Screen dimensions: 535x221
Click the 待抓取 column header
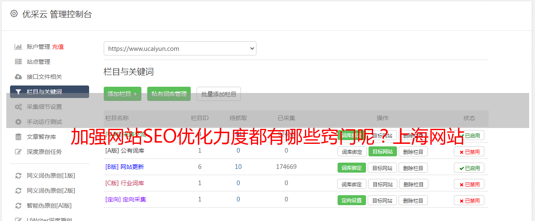(238, 118)
